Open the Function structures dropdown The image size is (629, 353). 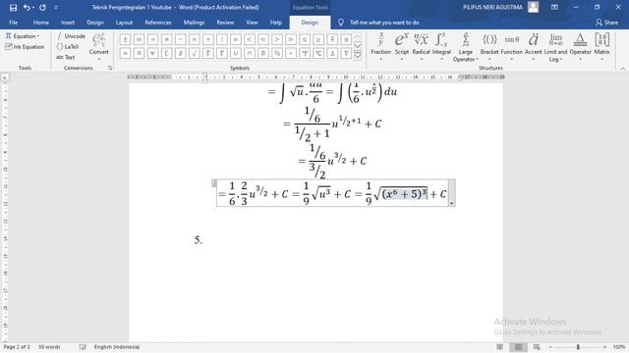click(512, 47)
